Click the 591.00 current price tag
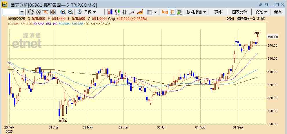 pyautogui.click(x=273, y=37)
